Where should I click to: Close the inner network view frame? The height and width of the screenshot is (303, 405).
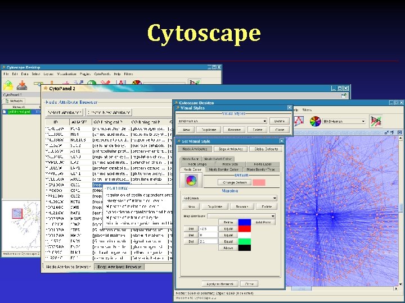(x=399, y=132)
